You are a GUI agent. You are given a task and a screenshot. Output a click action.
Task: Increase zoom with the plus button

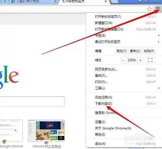click(140, 60)
